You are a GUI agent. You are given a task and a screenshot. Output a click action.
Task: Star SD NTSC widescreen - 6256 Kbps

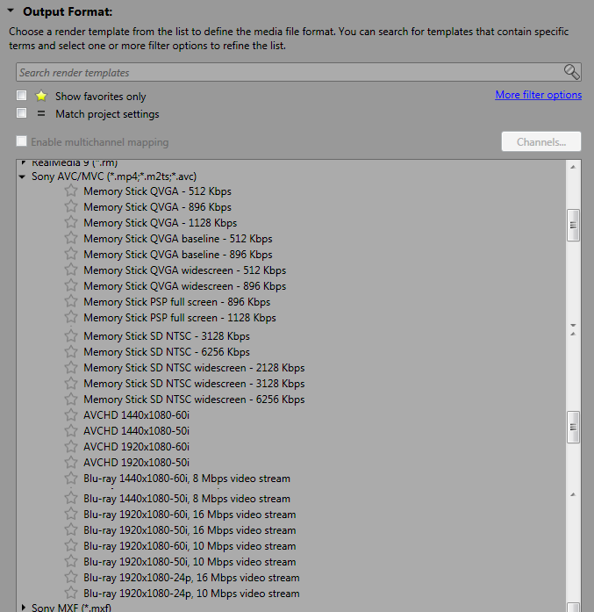71,399
